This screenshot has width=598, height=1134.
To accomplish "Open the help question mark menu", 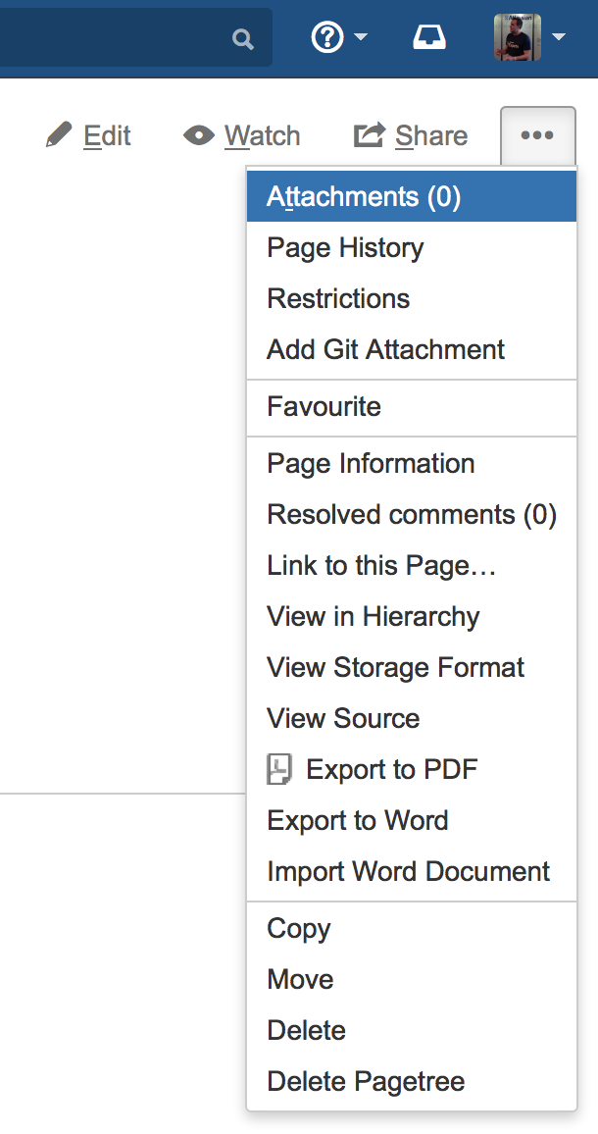I will coord(326,37).
